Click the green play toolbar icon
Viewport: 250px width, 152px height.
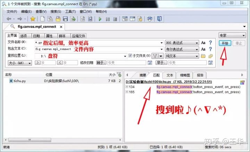point(100,19)
